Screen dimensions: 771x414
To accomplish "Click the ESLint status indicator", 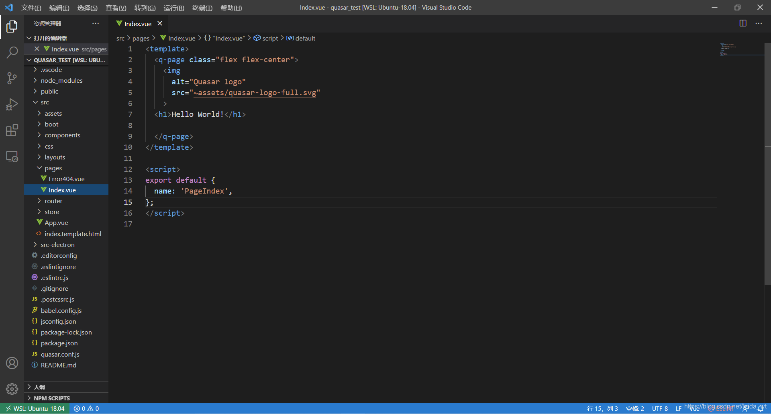I will click(x=721, y=408).
